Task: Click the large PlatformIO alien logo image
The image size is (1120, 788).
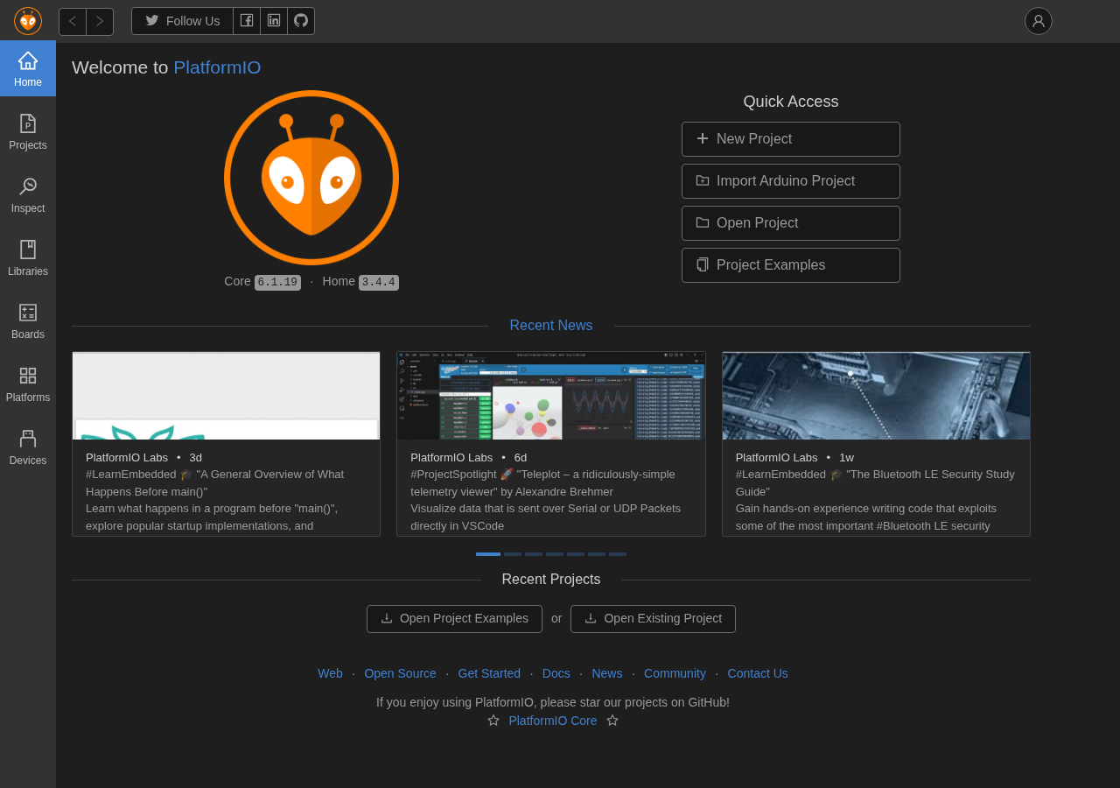Action: (311, 178)
